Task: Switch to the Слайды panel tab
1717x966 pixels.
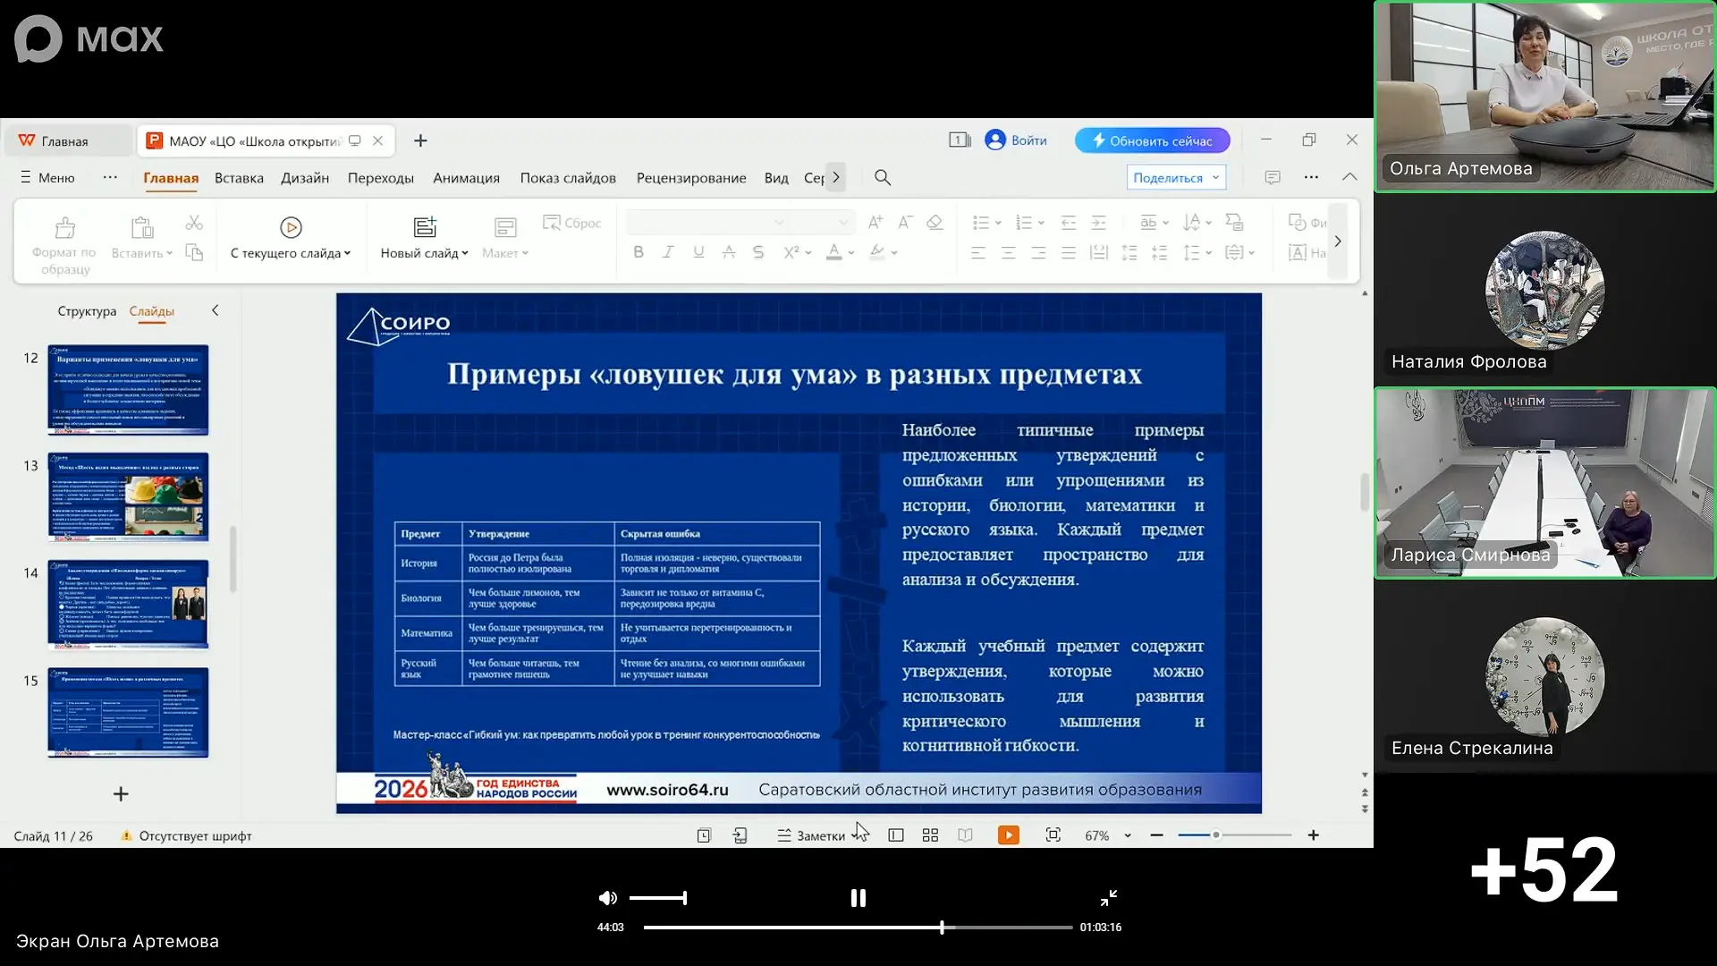Action: pos(151,311)
